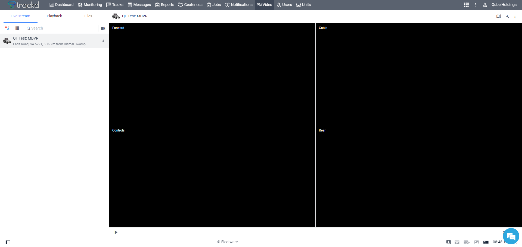The image size is (522, 247).
Task: Open the Units section
Action: pyautogui.click(x=303, y=5)
